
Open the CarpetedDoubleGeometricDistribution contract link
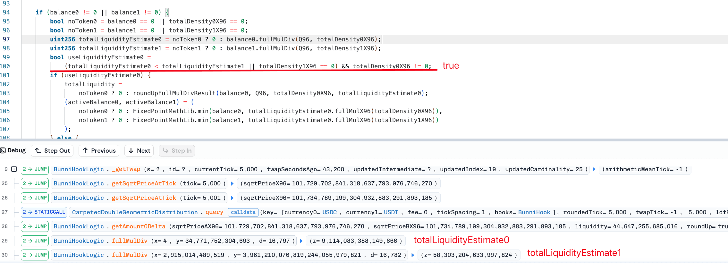[135, 212]
